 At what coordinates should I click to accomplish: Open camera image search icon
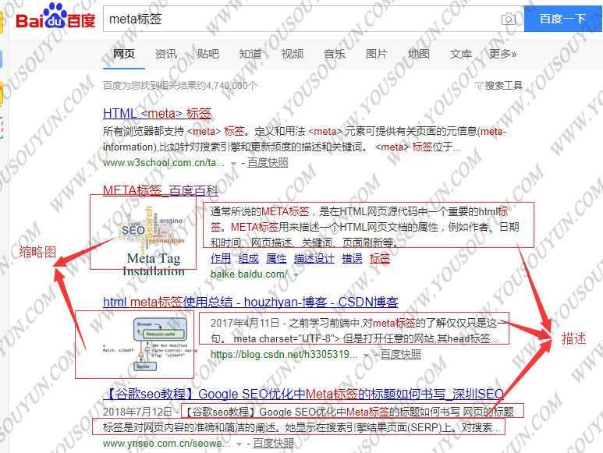509,19
